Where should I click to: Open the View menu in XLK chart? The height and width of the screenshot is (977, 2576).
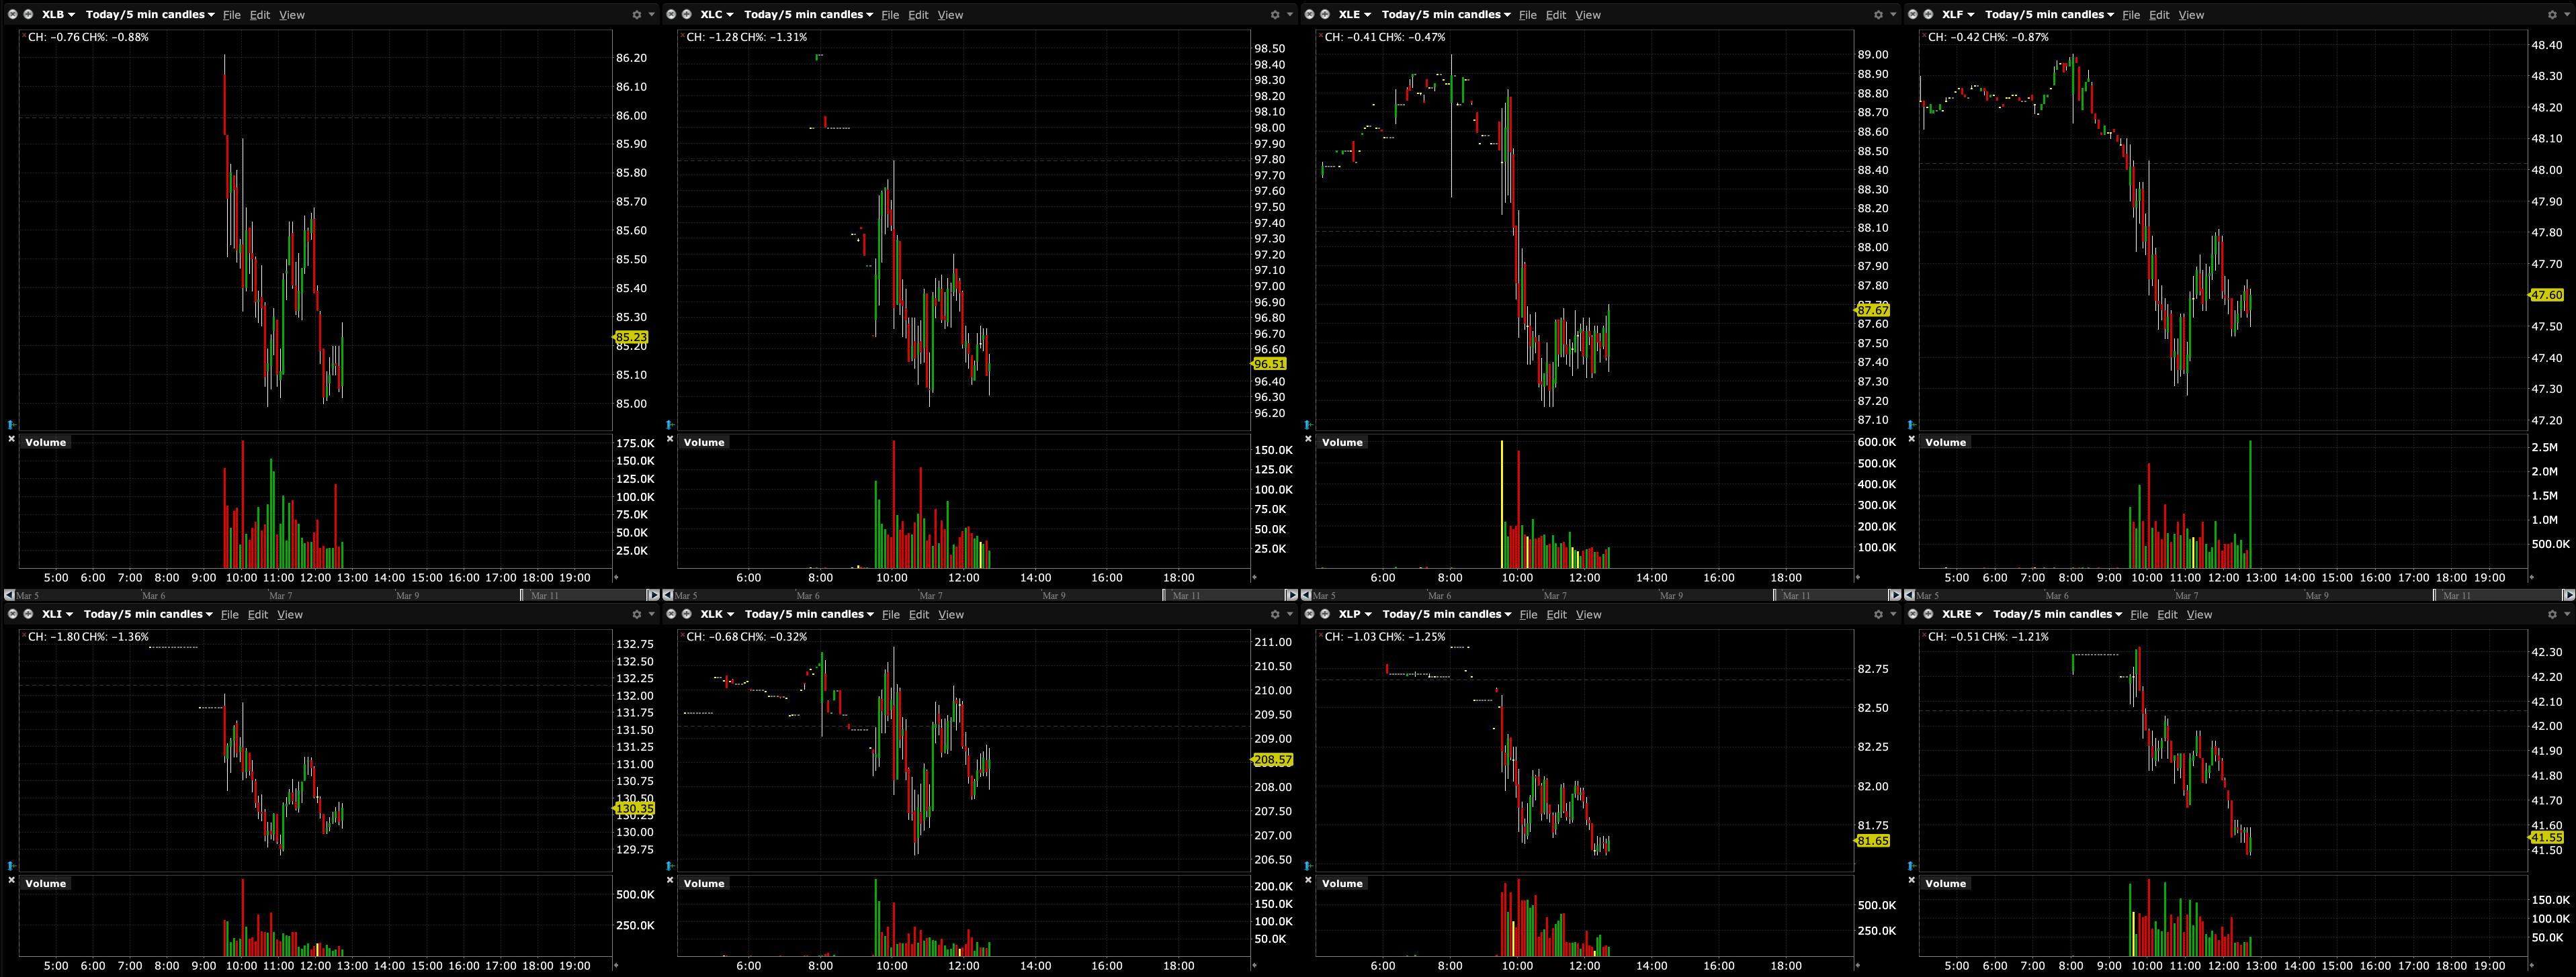pyautogui.click(x=951, y=614)
